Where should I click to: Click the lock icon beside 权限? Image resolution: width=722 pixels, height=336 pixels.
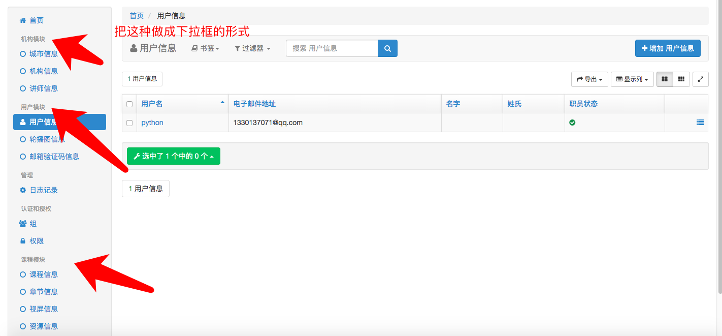[x=22, y=240]
